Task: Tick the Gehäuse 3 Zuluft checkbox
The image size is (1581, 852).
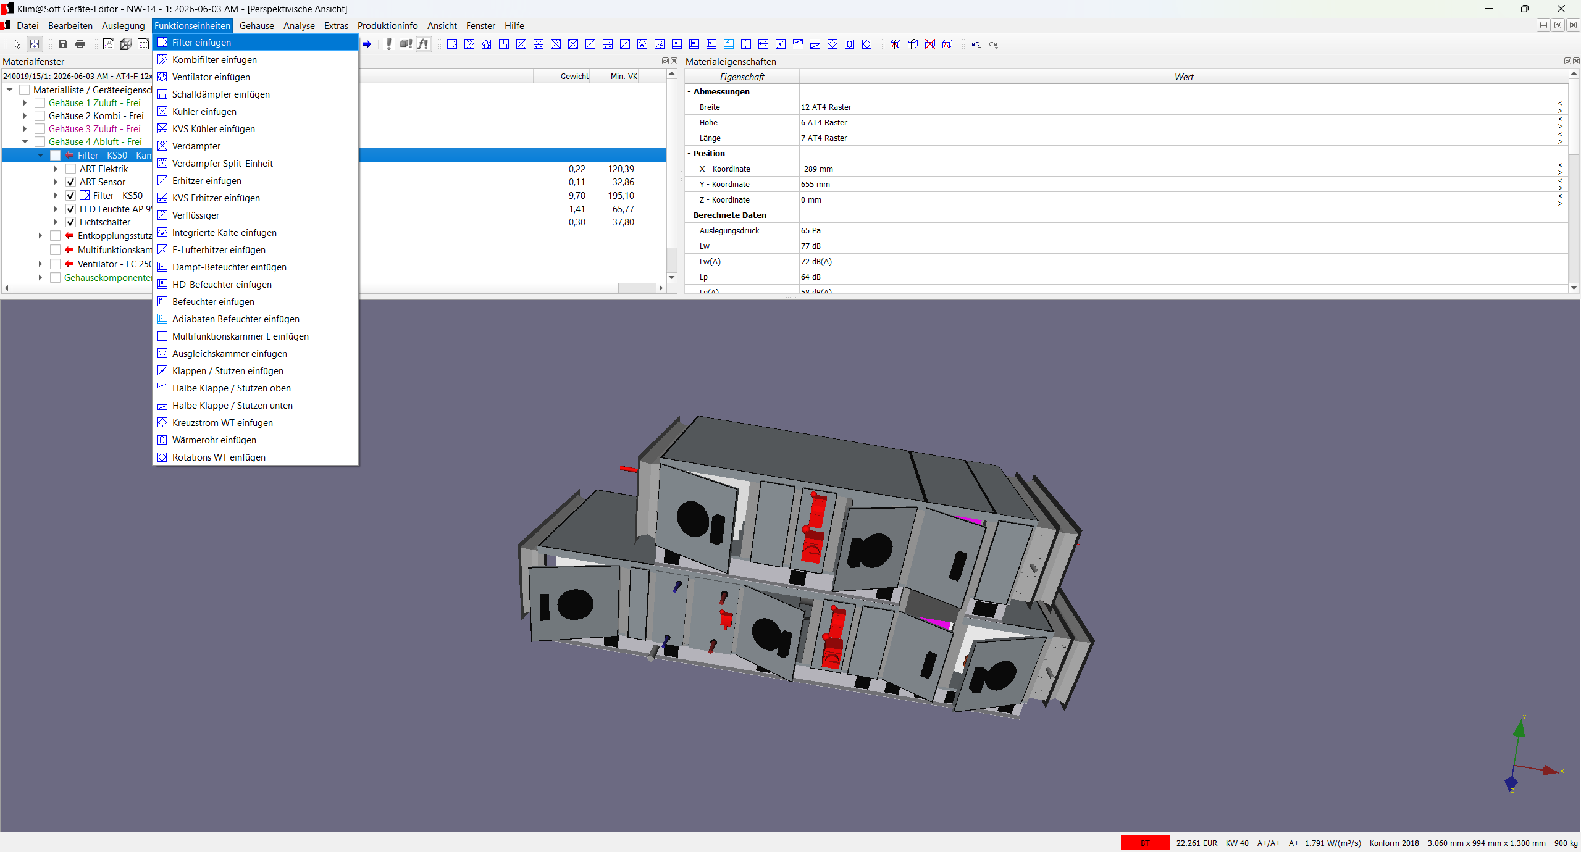Action: point(40,129)
